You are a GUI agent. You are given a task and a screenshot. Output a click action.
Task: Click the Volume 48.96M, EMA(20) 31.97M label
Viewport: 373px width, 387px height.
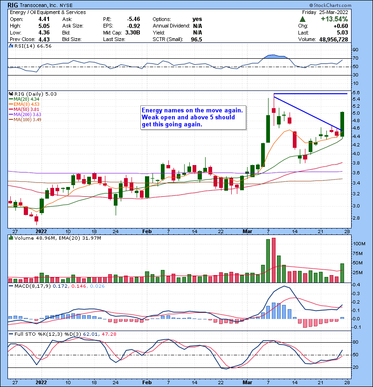(57, 238)
